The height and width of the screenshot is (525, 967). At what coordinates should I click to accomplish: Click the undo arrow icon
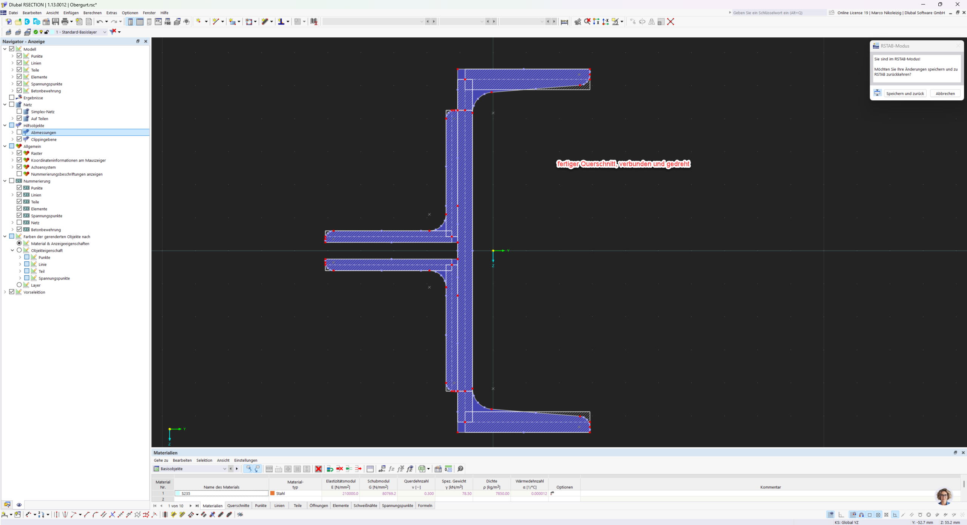pos(99,21)
